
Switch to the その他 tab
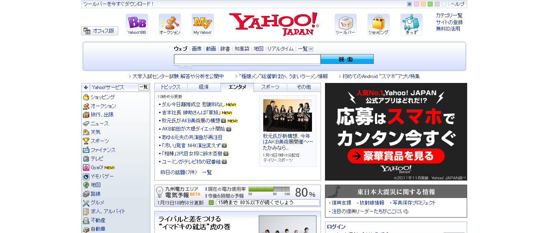tap(303, 87)
